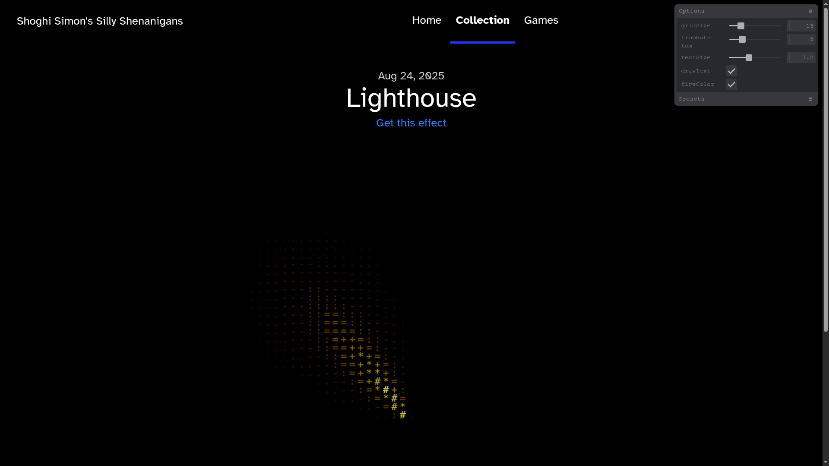Image resolution: width=829 pixels, height=466 pixels.
Task: Click the gridSize slider handle
Action: pos(741,26)
